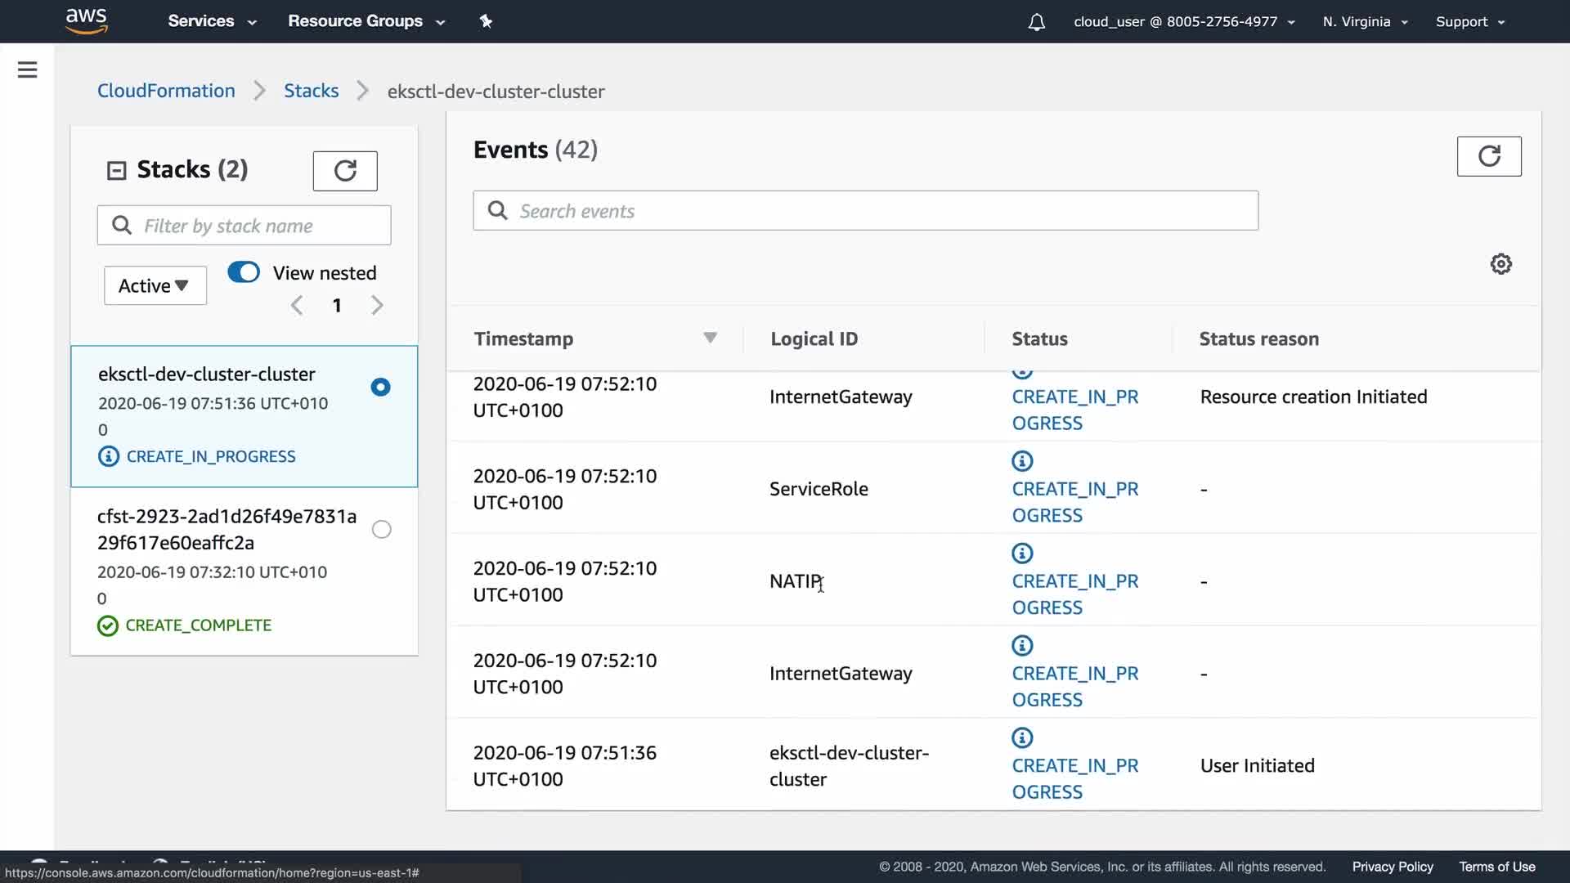
Task: Go to the CloudFormation breadcrumb link
Action: pos(166,91)
